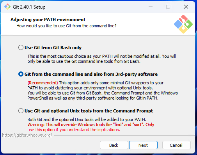
Task: Click the disabled maximize button
Action: point(168,7)
